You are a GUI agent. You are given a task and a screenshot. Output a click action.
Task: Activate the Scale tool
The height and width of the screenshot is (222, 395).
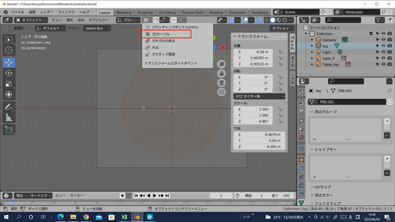(9, 84)
